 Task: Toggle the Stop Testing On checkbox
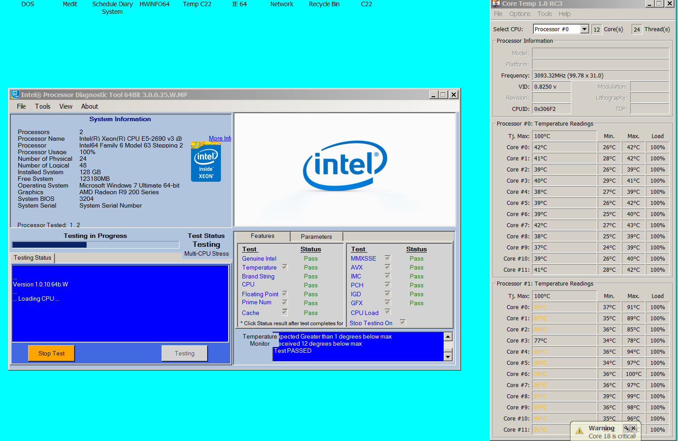(403, 323)
